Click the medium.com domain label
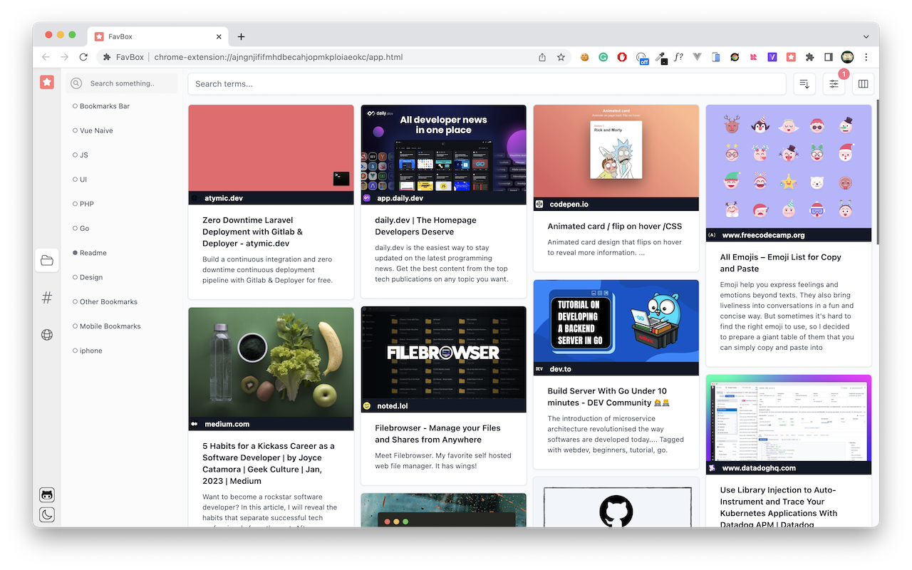912x570 pixels. (227, 424)
